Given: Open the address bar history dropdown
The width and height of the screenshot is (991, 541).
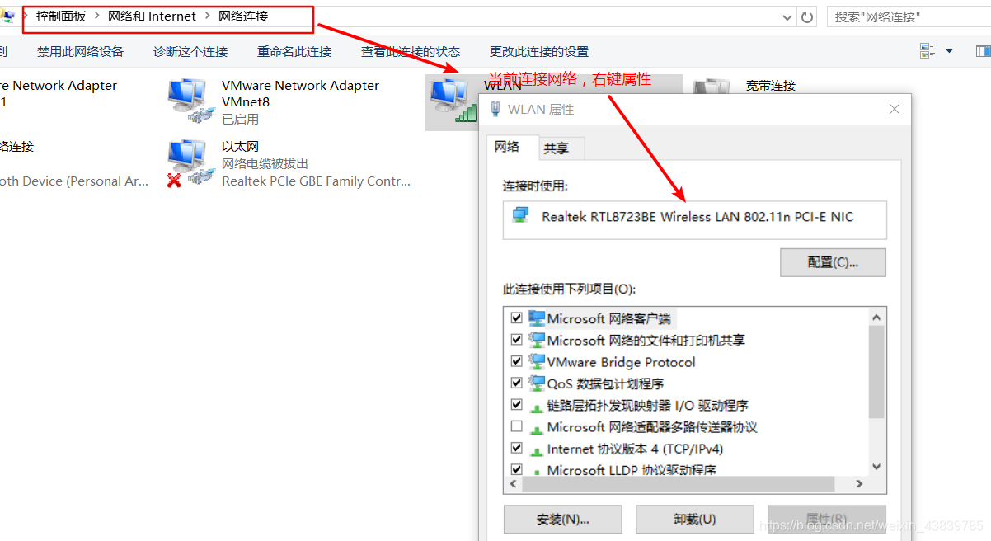Looking at the screenshot, I should coord(787,16).
